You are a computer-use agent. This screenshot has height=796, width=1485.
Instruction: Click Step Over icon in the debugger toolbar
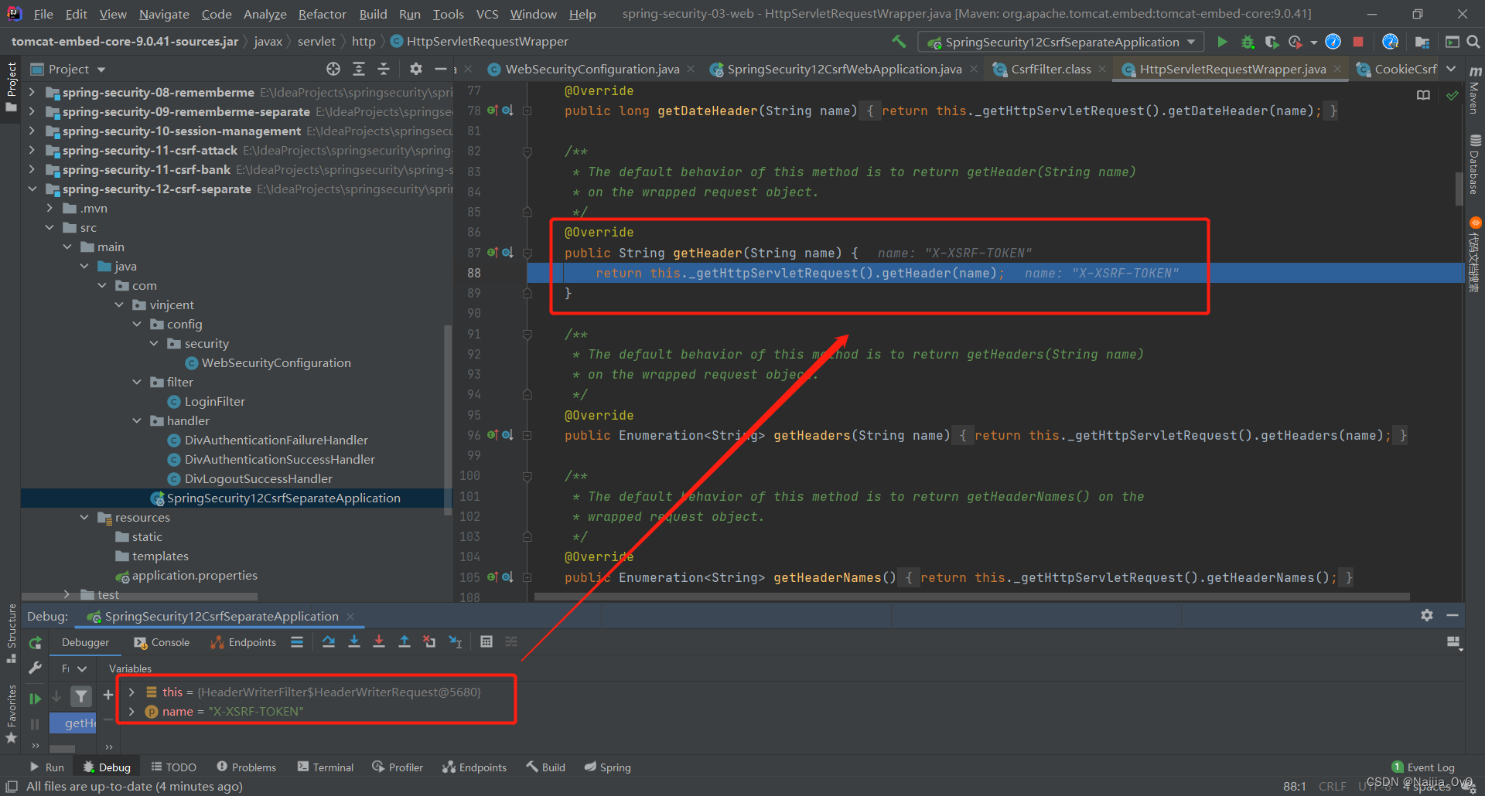[329, 641]
